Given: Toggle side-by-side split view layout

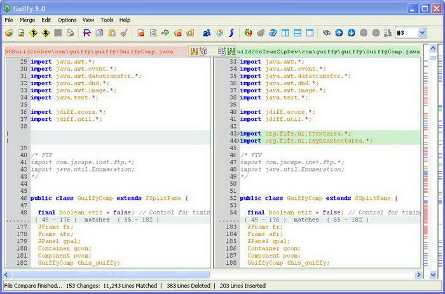Looking at the screenshot, I should 285,32.
